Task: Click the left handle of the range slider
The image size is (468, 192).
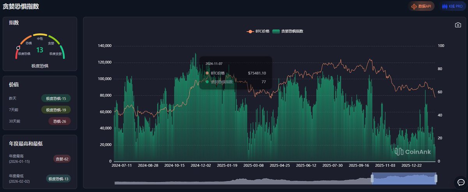Action: [x=372, y=178]
